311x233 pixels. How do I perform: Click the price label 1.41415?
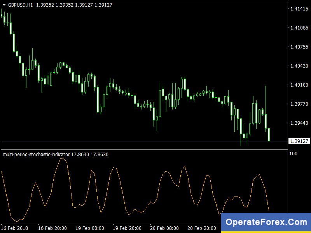coord(299,9)
